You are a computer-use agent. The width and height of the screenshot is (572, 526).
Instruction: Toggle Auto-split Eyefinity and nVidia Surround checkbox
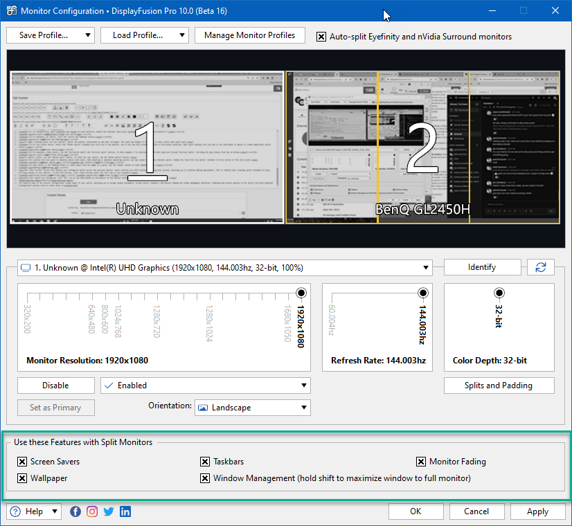click(321, 37)
